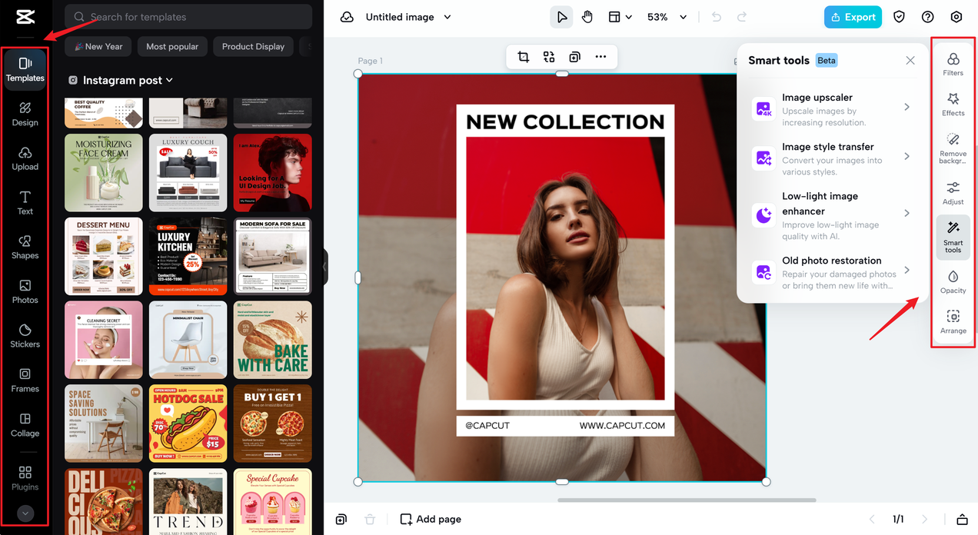Open the Frames panel
The width and height of the screenshot is (978, 535).
tap(25, 380)
